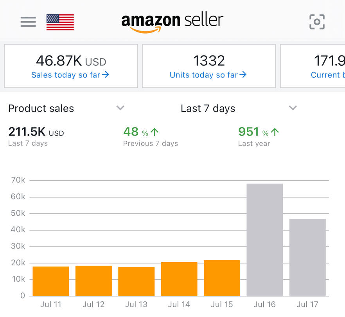This screenshot has width=345, height=317.
Task: Tap the 48% previous 7 days stat
Action: coord(150,136)
